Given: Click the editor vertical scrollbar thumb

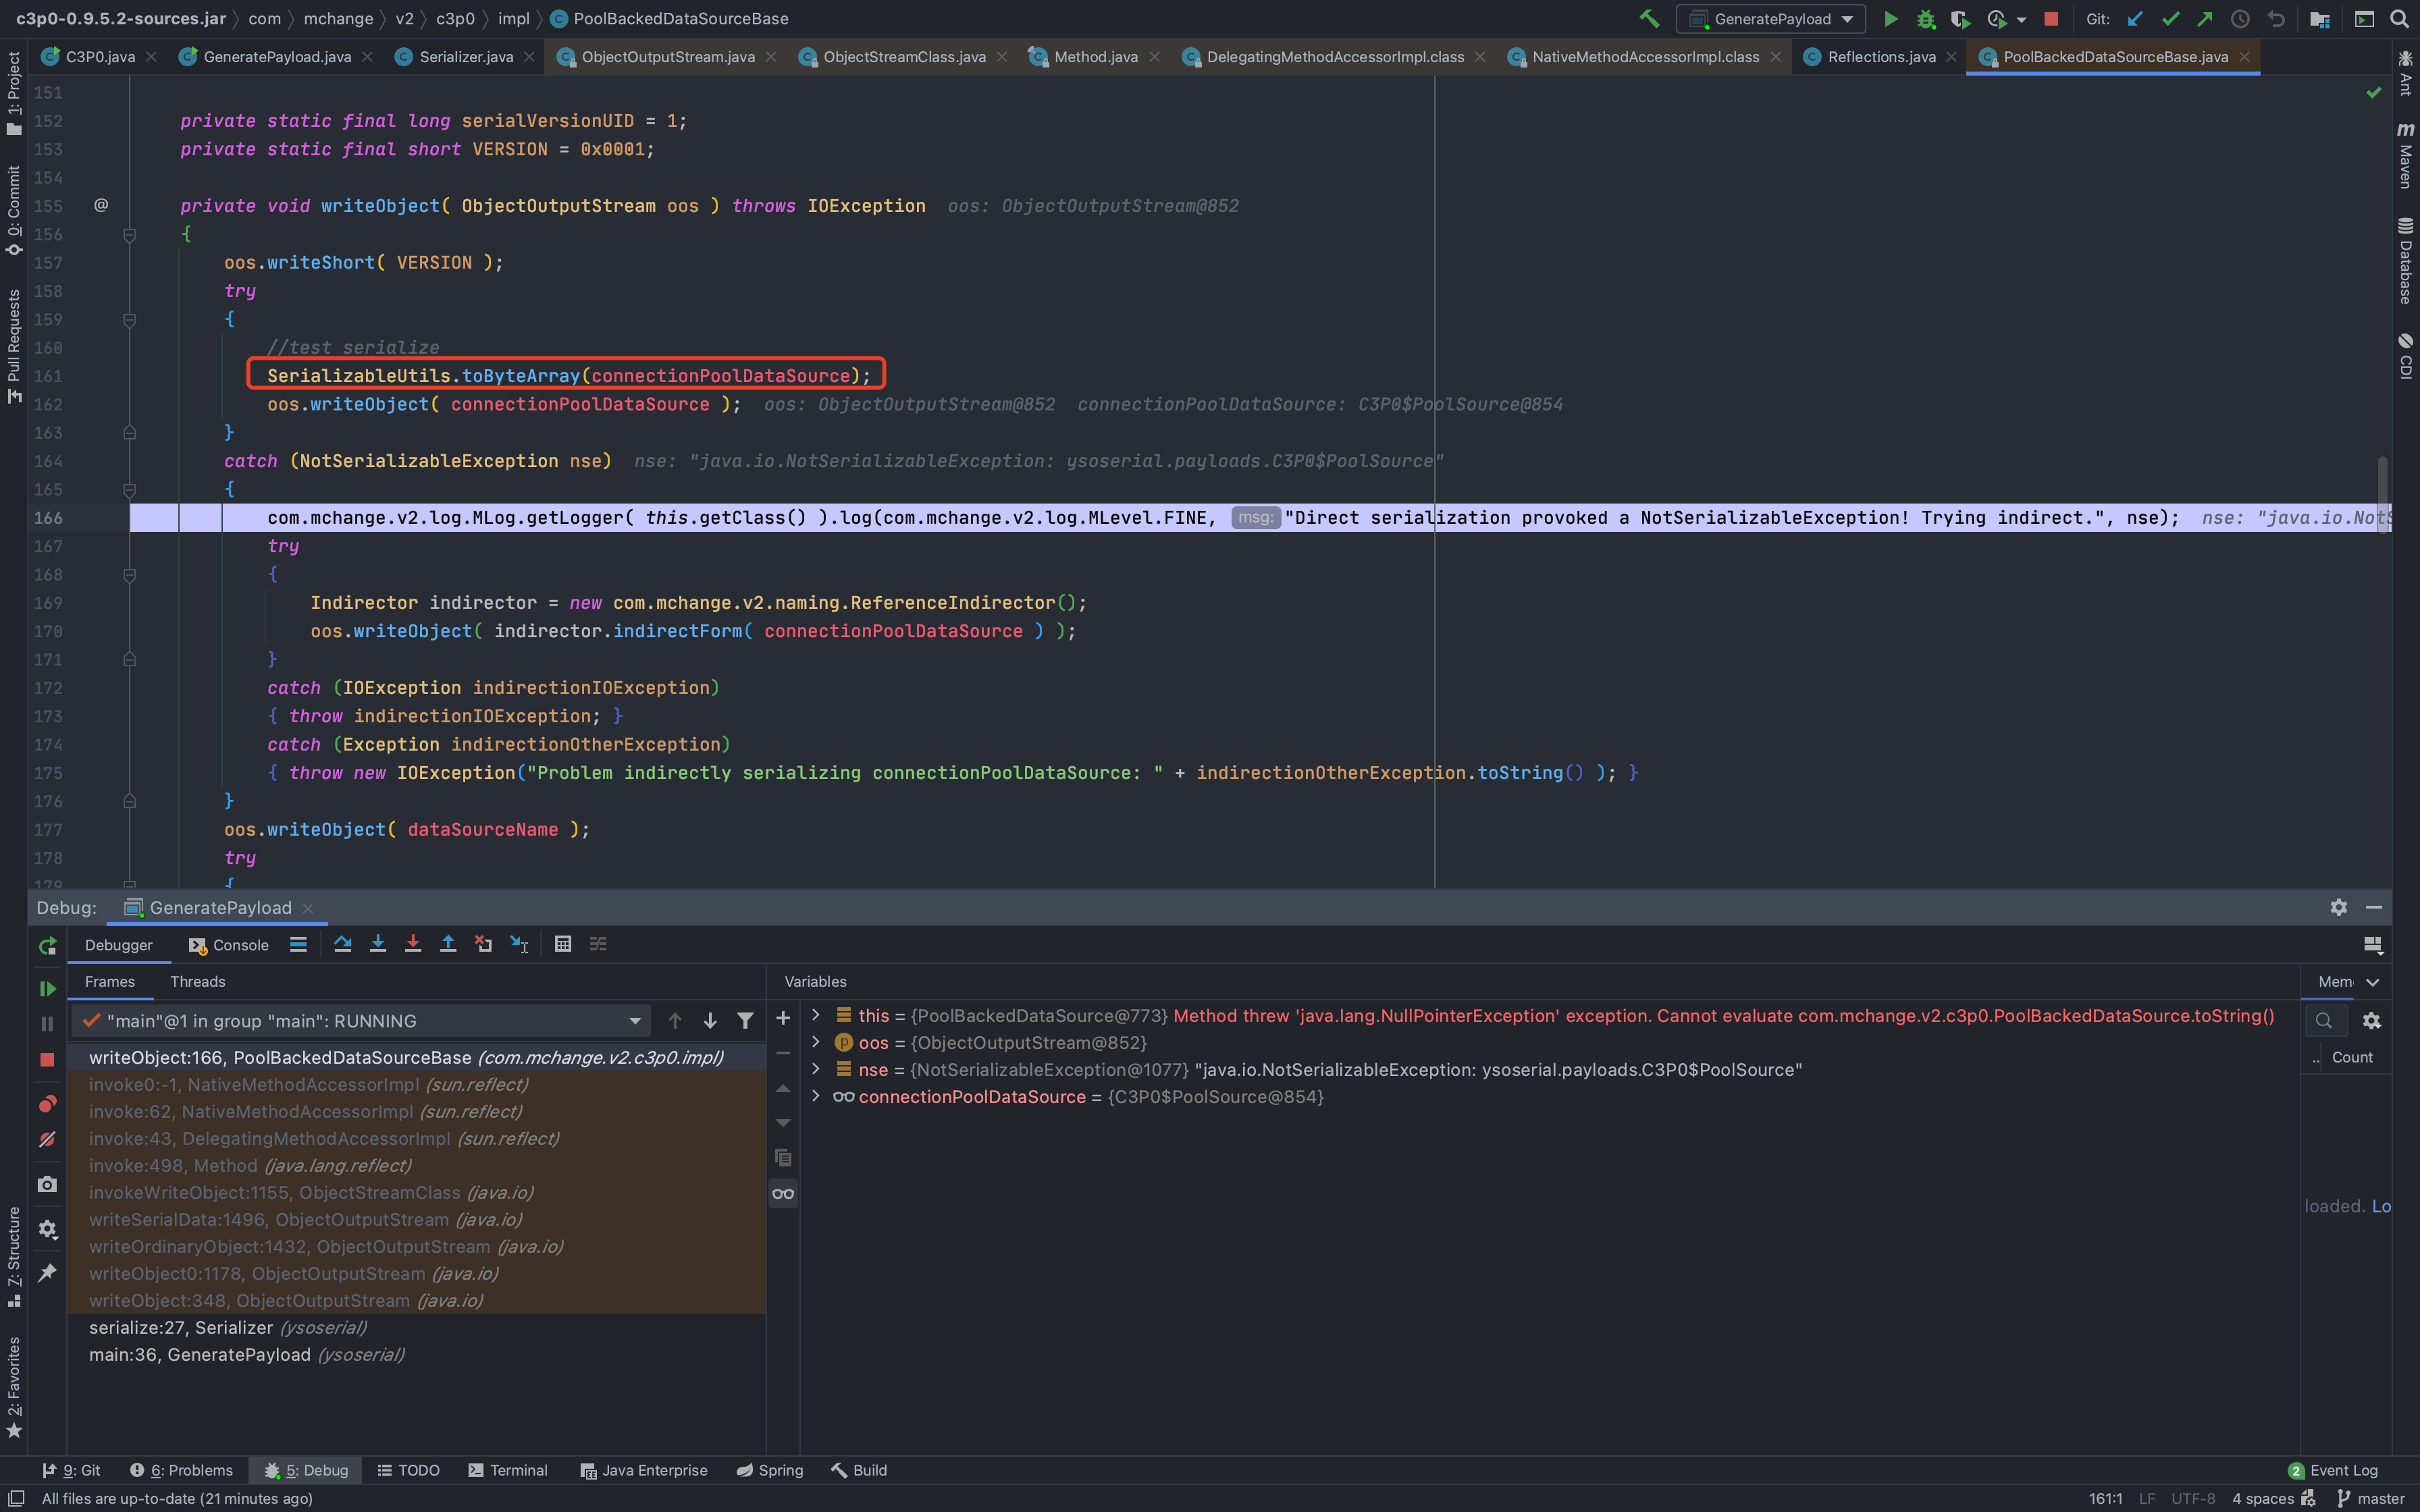Looking at the screenshot, I should [x=2383, y=495].
